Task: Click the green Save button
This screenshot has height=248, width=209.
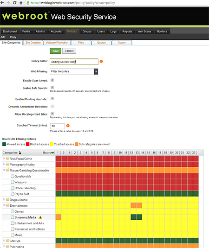Action: click(x=56, y=51)
